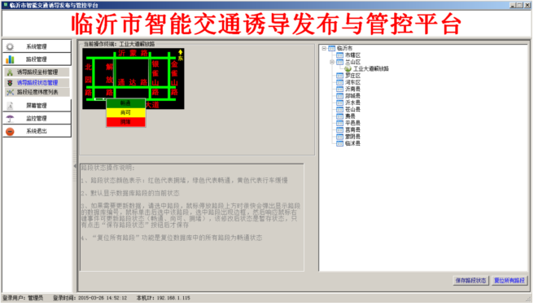Select the green 畅通 status option
The height and width of the screenshot is (306, 538).
[x=126, y=103]
